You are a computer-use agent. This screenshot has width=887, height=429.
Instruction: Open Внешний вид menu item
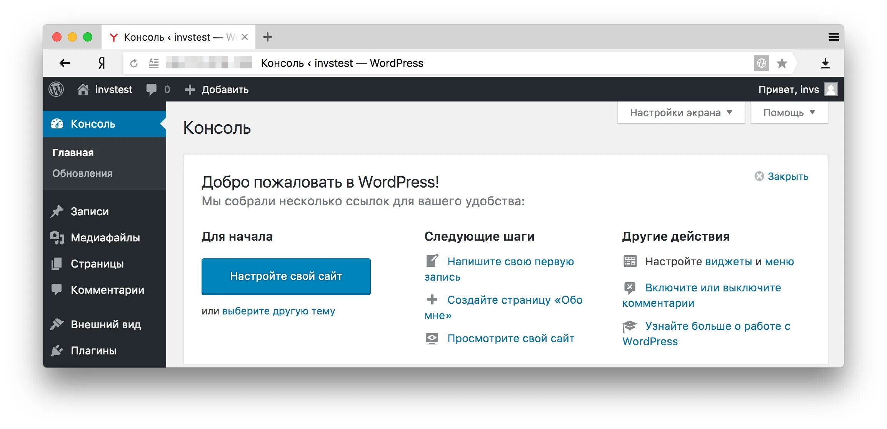pos(105,324)
